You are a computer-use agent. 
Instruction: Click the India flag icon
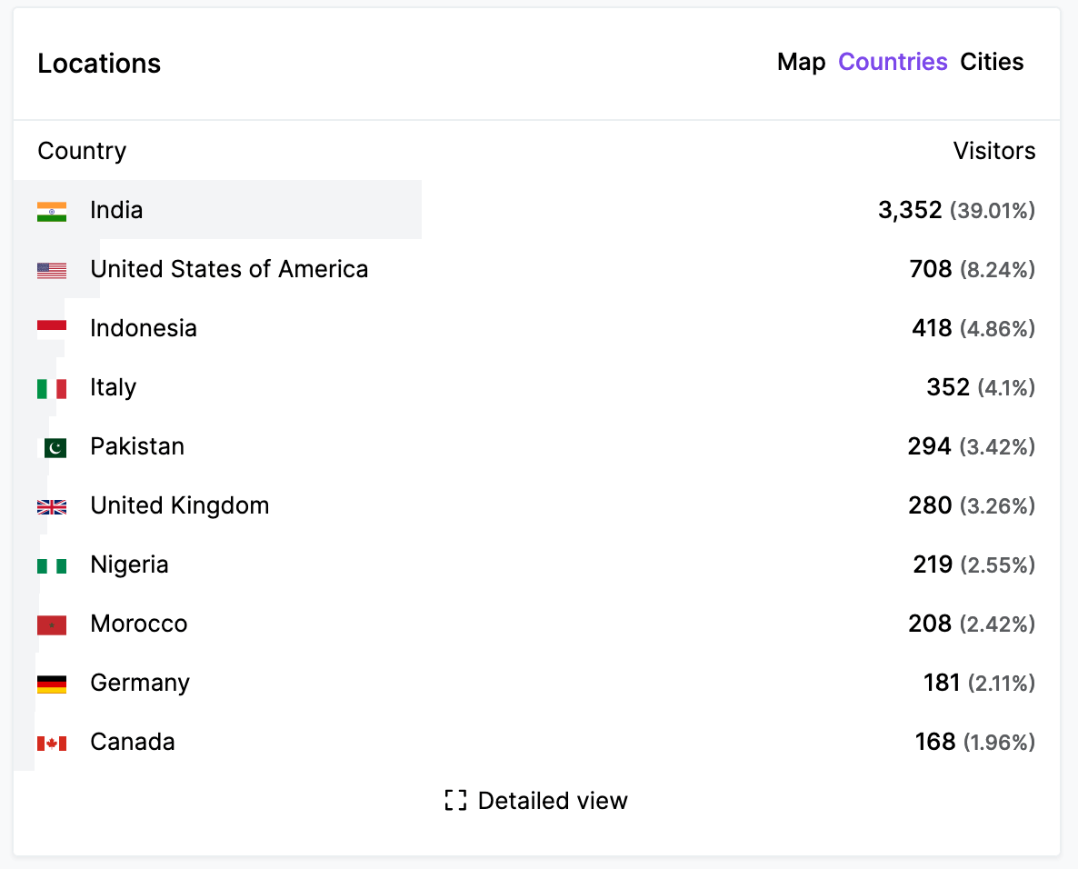tap(52, 210)
